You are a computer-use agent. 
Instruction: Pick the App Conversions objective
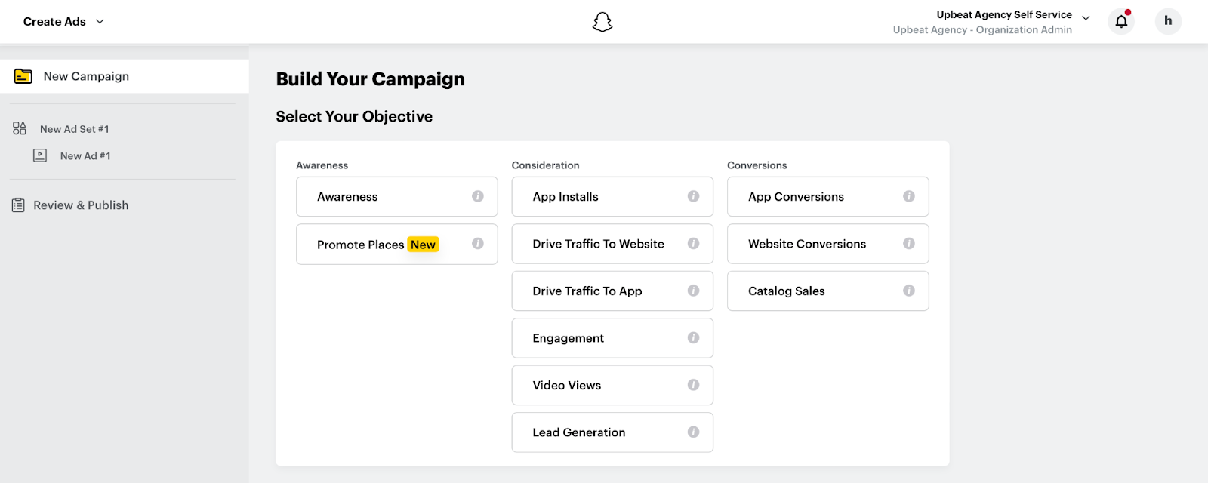[796, 197]
